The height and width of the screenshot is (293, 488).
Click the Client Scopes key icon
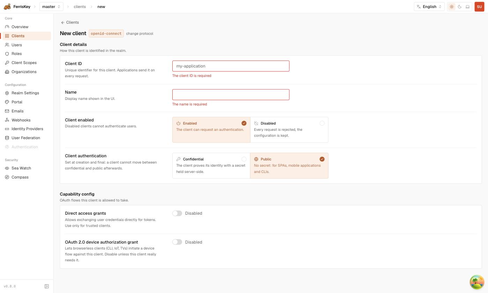click(x=7, y=63)
